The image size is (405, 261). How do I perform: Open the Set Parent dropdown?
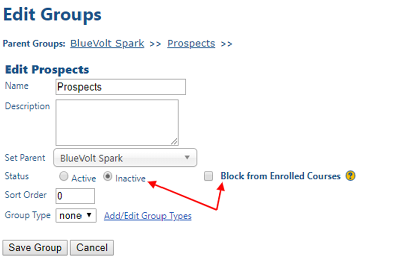click(x=125, y=158)
